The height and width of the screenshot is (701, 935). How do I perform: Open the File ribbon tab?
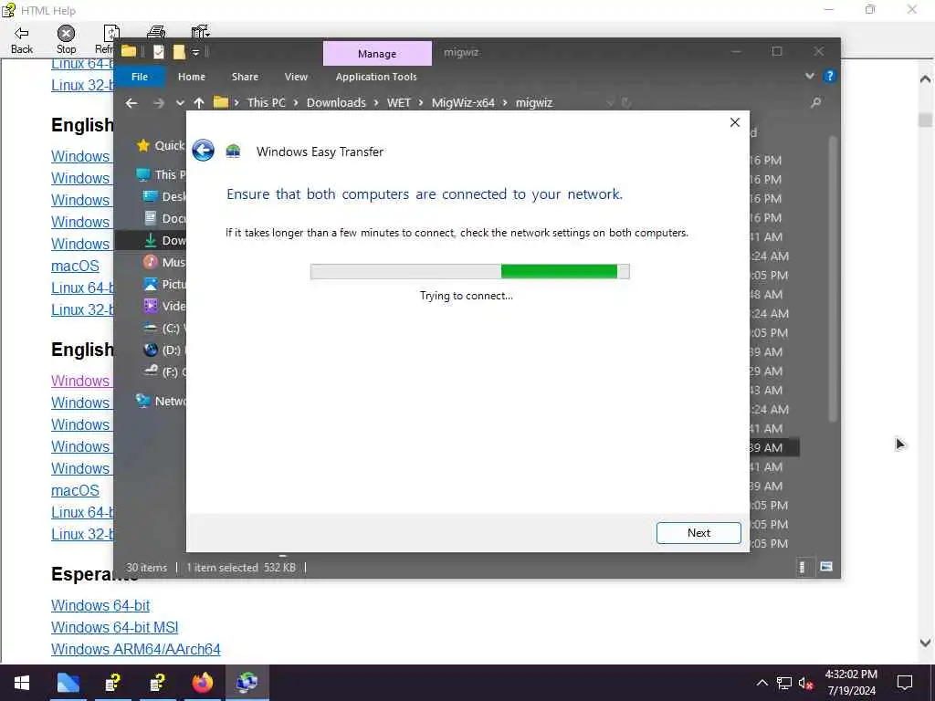(x=140, y=77)
